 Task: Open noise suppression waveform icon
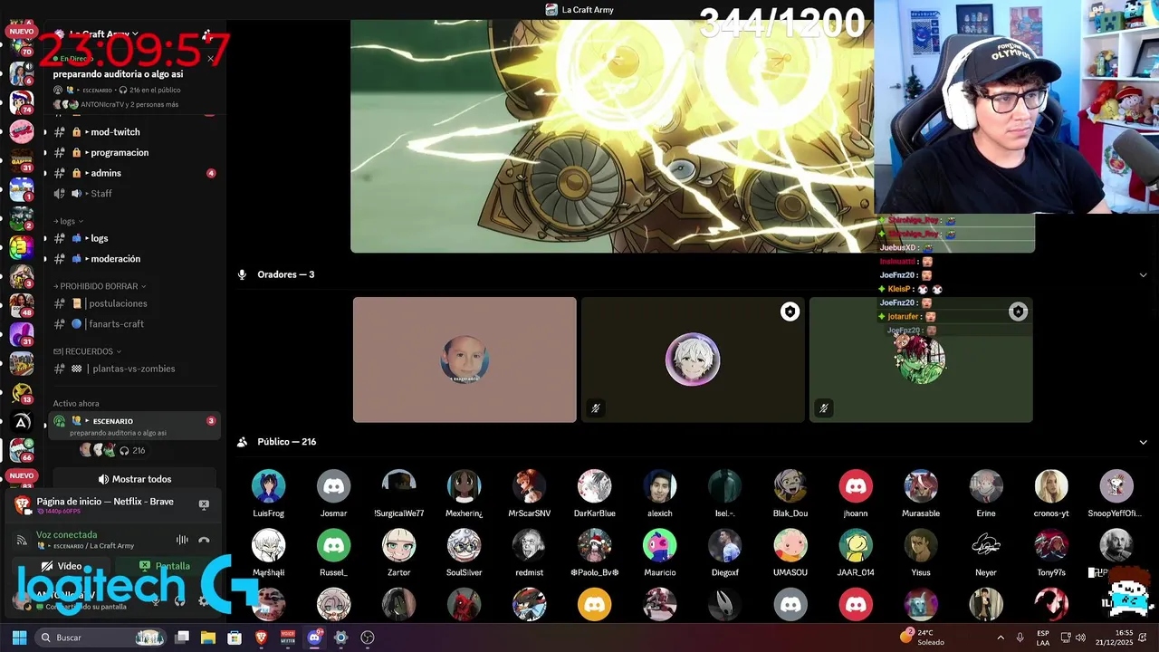click(x=182, y=540)
